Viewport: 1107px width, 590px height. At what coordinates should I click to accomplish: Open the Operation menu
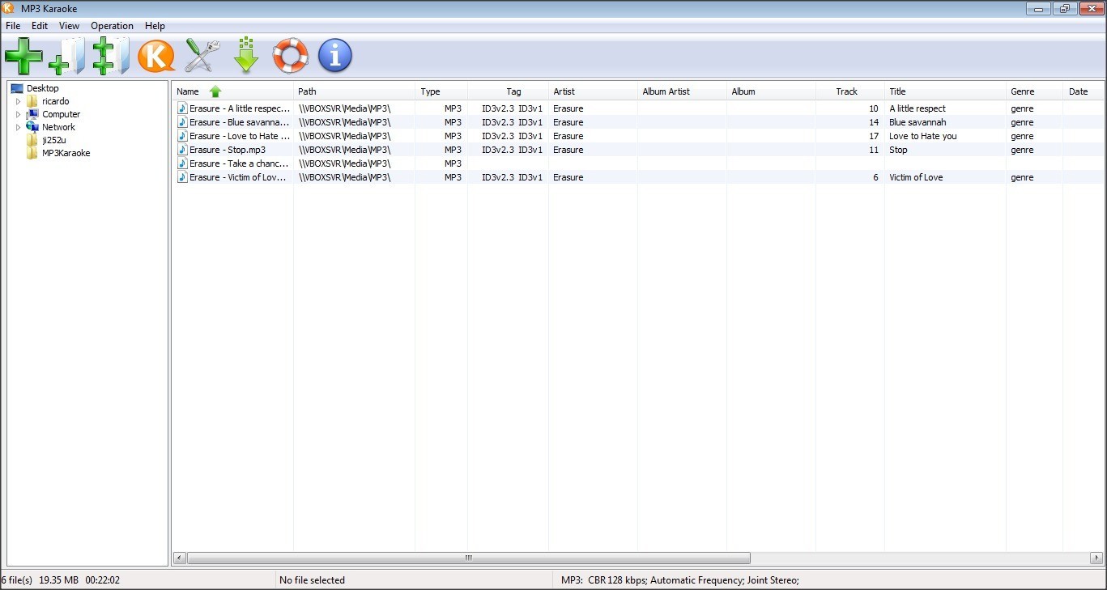point(112,25)
